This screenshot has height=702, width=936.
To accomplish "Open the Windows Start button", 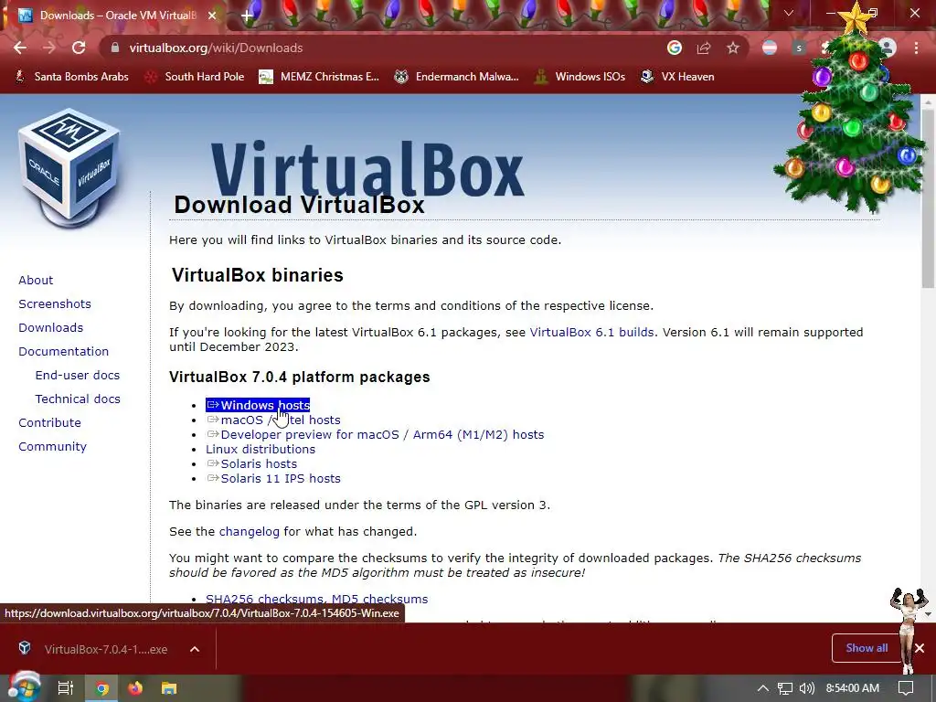I will coord(24,688).
